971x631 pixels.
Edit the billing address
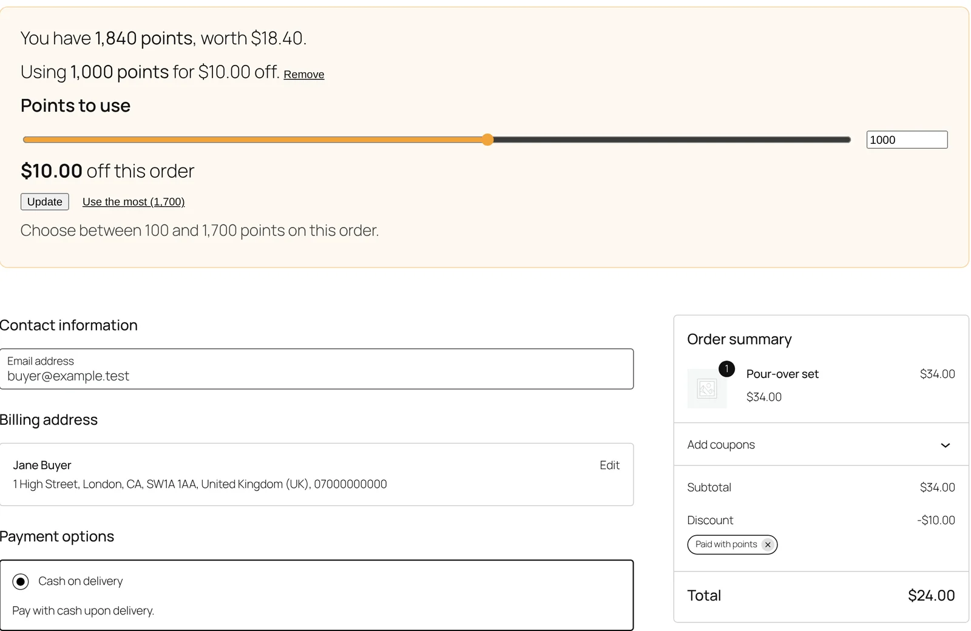coord(609,465)
